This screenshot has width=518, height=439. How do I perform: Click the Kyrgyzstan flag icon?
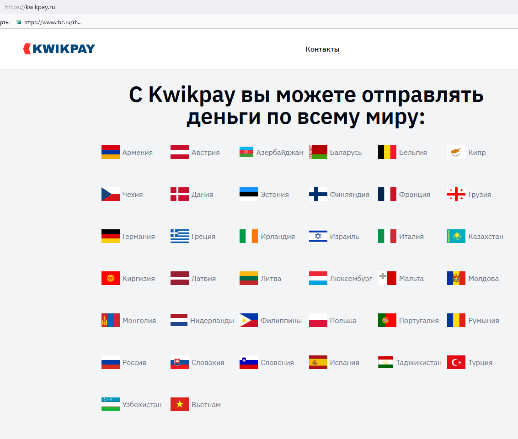pos(111,278)
